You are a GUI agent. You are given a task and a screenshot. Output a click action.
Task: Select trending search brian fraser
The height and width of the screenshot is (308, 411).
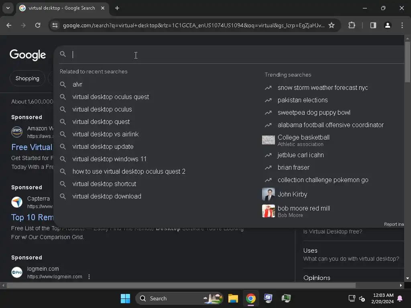pos(293,167)
